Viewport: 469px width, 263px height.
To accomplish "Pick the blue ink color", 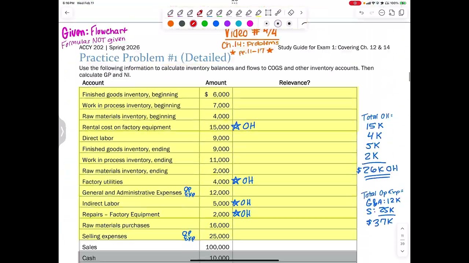I will pyautogui.click(x=216, y=23).
